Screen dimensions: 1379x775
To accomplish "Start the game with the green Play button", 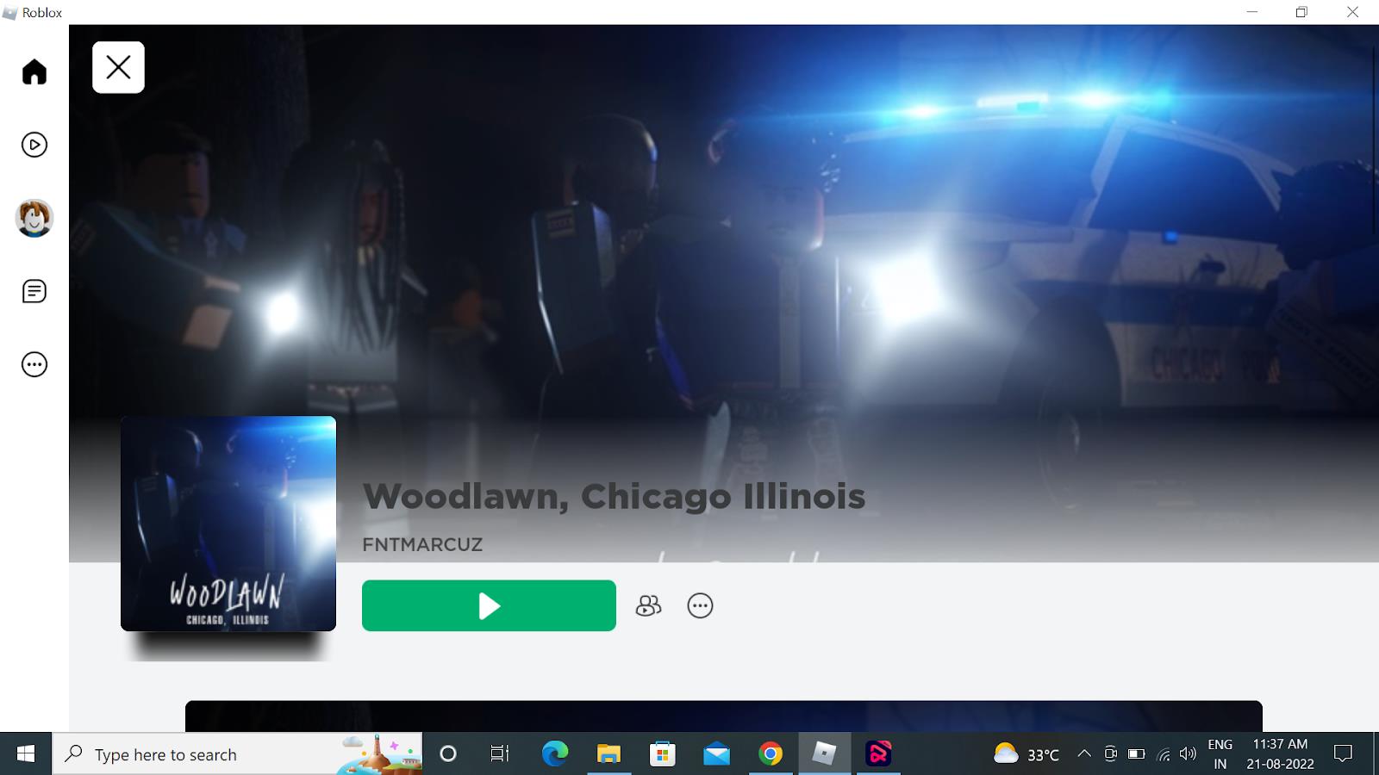I will (489, 605).
